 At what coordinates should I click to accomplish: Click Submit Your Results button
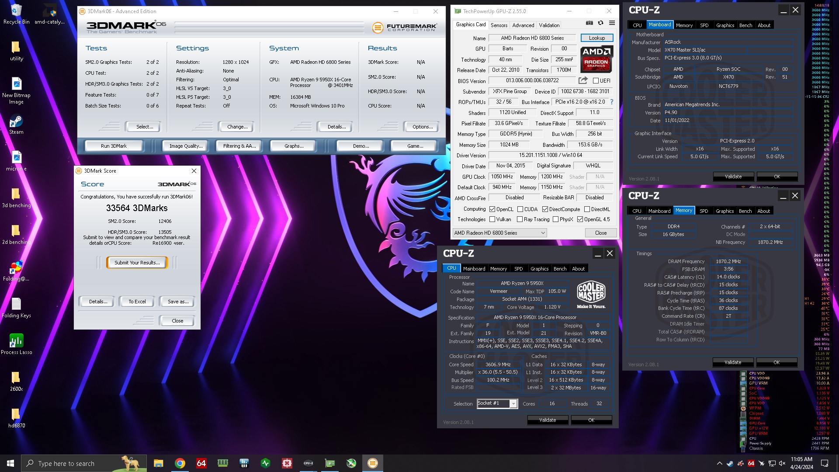(137, 263)
